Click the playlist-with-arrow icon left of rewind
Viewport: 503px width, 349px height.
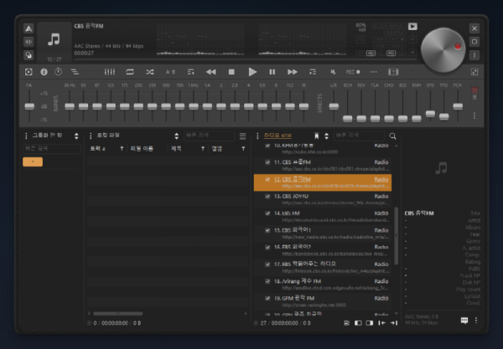pyautogui.click(x=190, y=72)
